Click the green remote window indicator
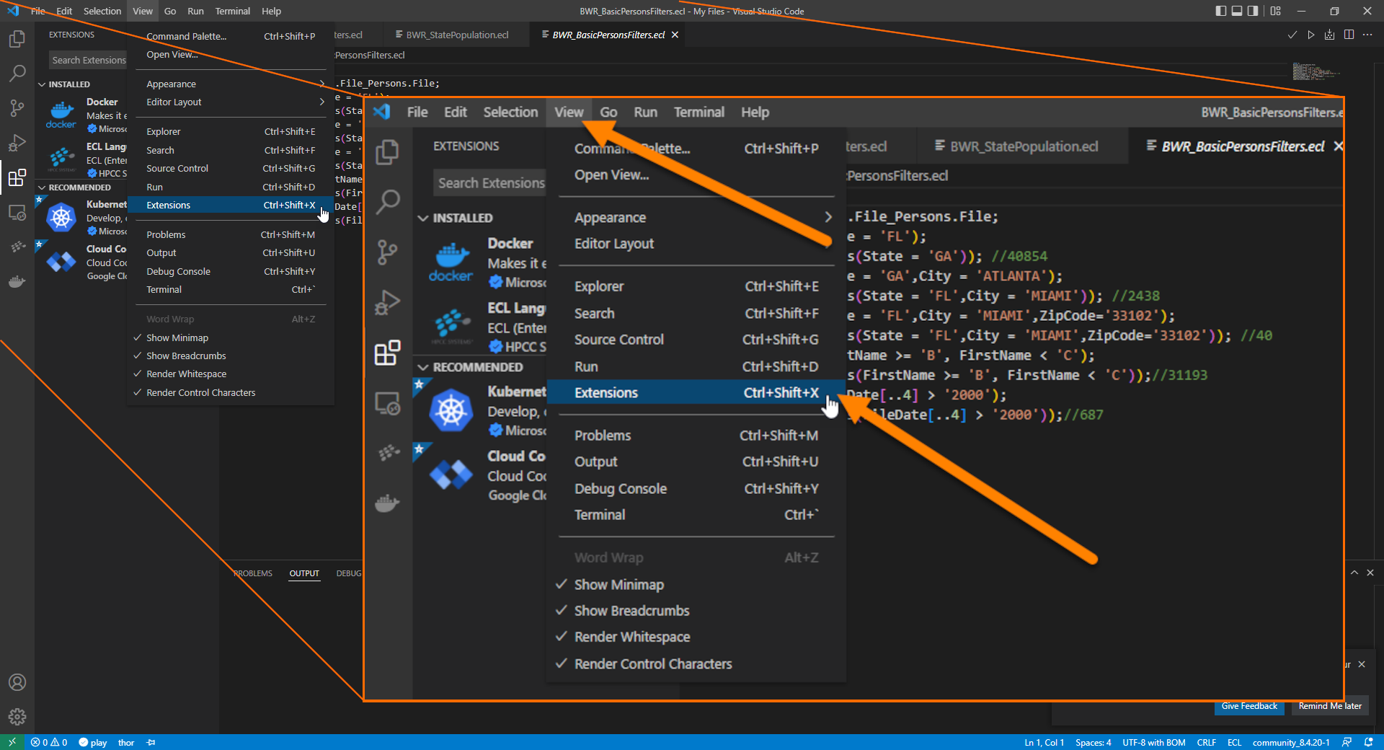The width and height of the screenshot is (1384, 750). click(12, 742)
